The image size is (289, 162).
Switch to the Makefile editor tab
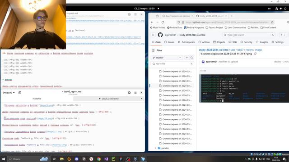click(37, 99)
